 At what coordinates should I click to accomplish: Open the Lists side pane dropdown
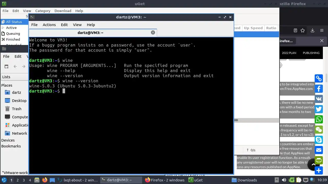(x=14, y=77)
